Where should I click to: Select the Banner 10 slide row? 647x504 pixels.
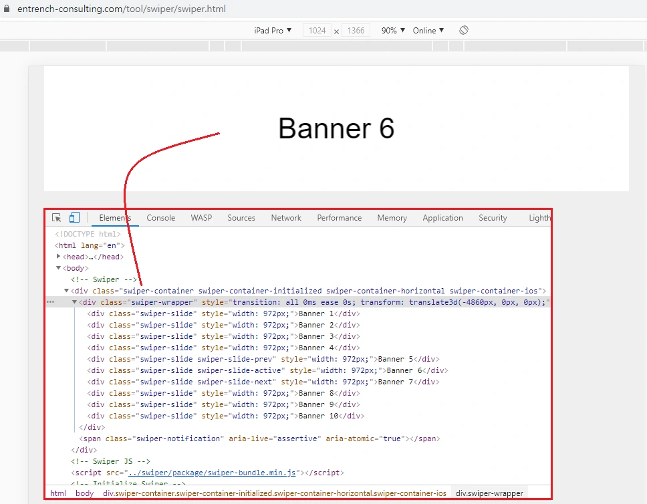pos(226,416)
